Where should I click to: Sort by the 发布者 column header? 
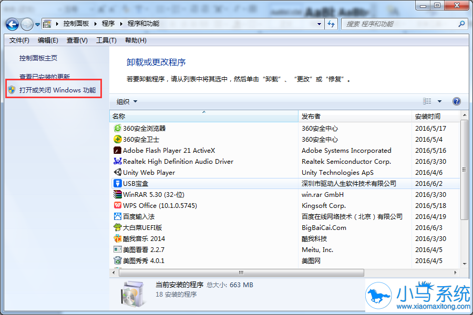pos(355,116)
